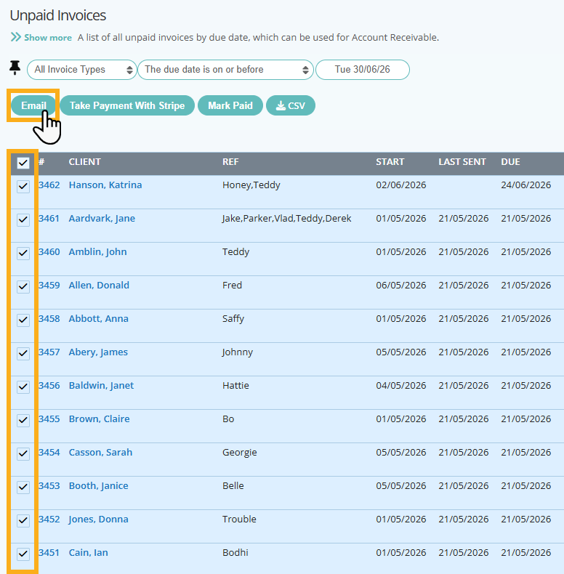This screenshot has height=574, width=564.
Task: Click the due date 24/06/2026
Action: pos(526,185)
